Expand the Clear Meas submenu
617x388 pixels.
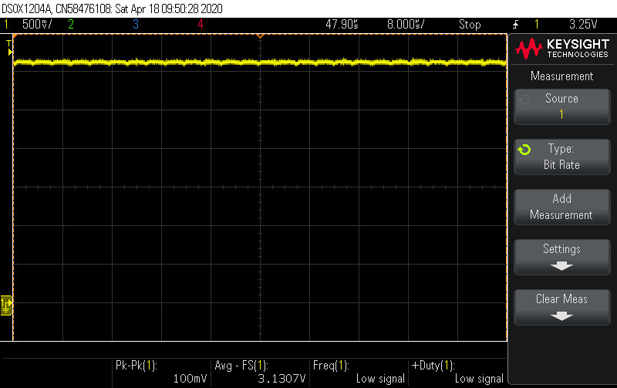coord(562,307)
